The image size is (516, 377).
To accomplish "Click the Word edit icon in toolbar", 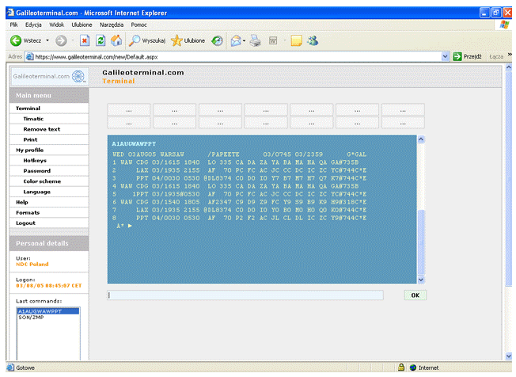I will point(273,41).
